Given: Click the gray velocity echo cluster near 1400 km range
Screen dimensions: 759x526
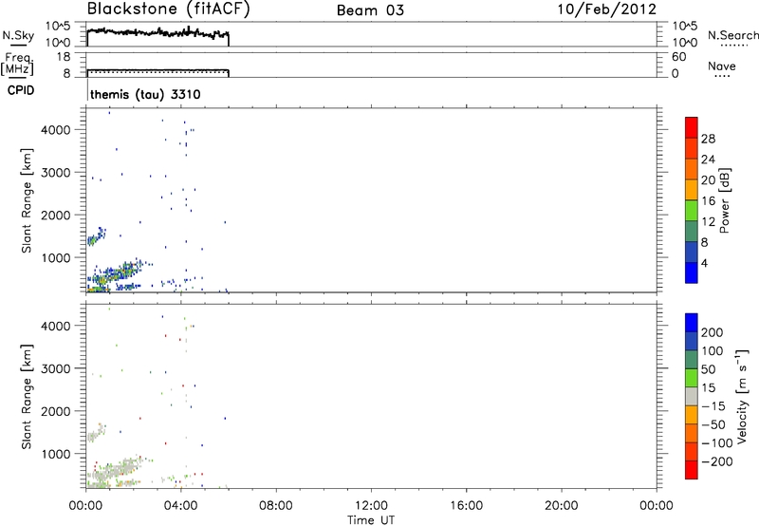Looking at the screenshot, I should tap(96, 433).
